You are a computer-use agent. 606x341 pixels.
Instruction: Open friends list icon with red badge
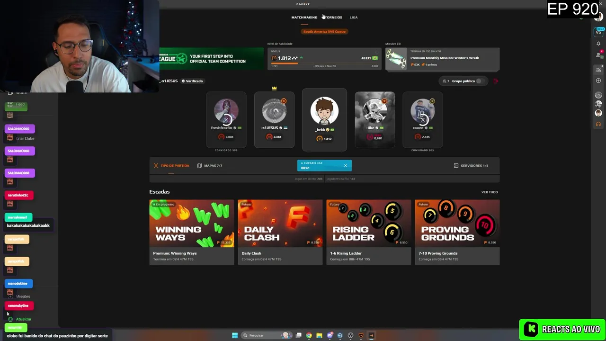[598, 55]
